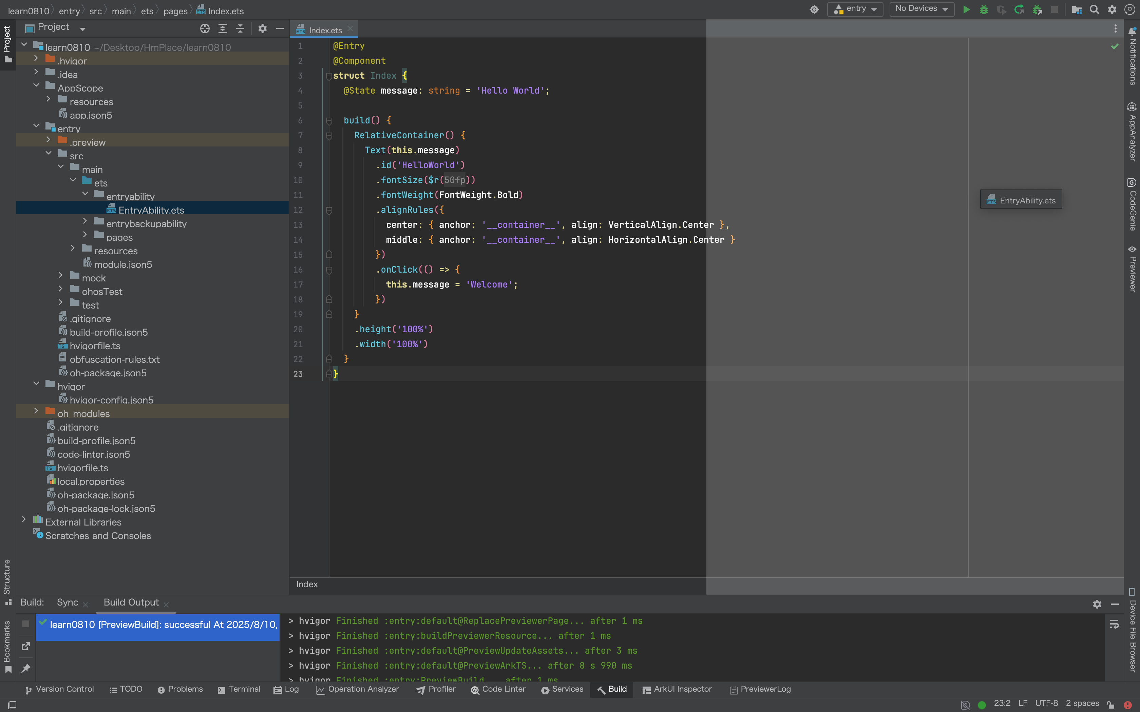Click the pin icon in the Build panel
The image size is (1140, 712).
[26, 668]
